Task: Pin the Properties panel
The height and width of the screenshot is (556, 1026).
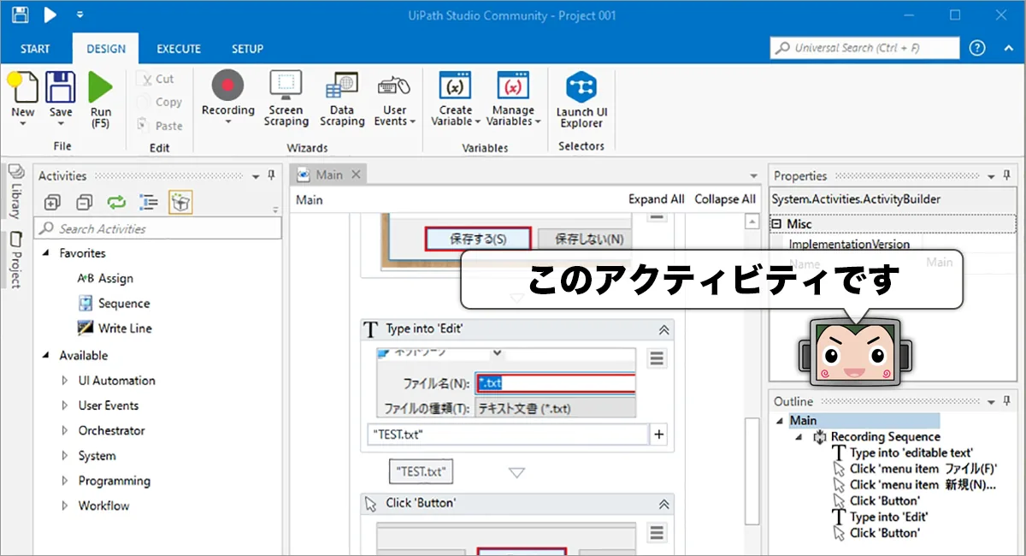Action: click(1007, 175)
